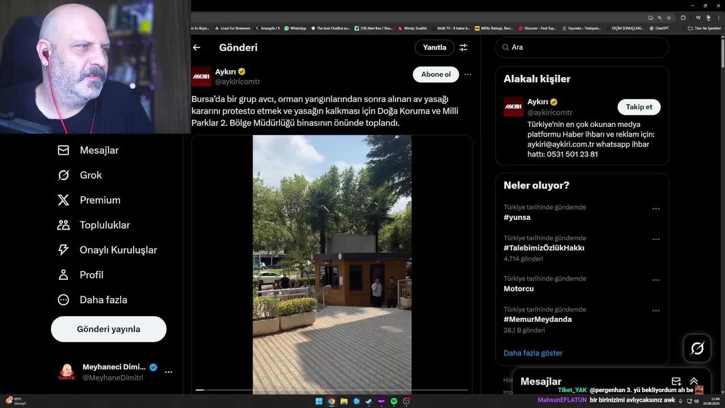Screen dimensions: 725x408
Task: Open the WhatsApp bookmark
Action: tap(295, 28)
